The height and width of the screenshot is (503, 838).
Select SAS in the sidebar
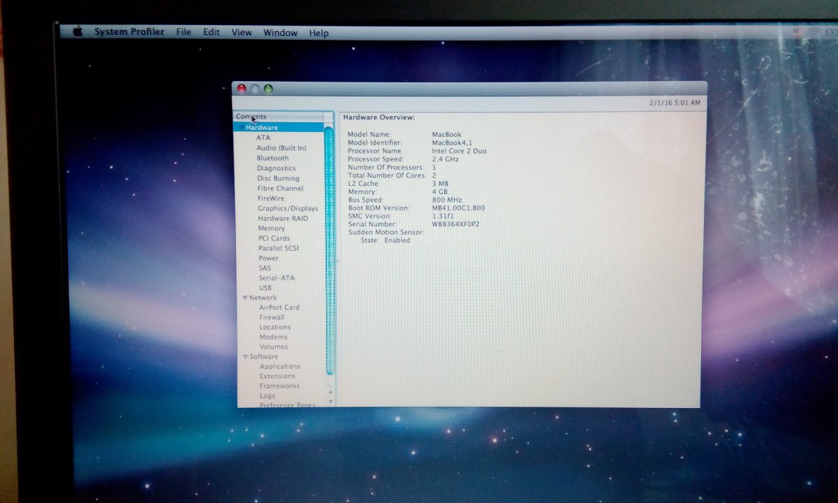[265, 268]
